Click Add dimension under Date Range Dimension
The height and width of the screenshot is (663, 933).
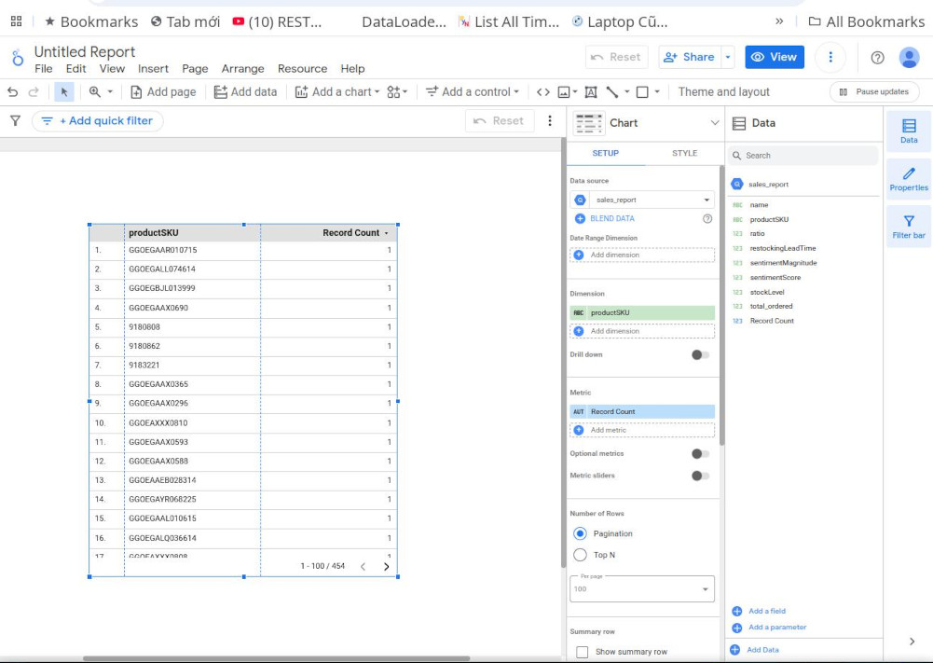tap(642, 255)
